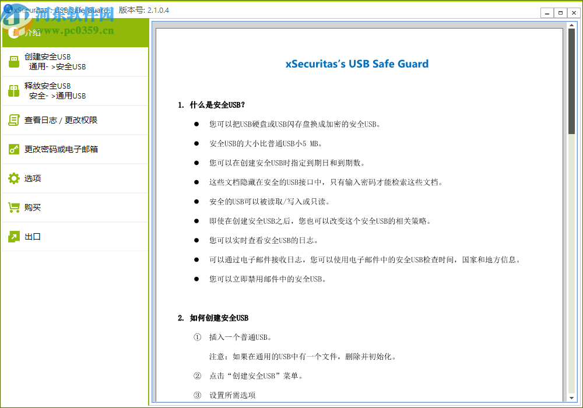Screen dimensions: 583x408
Task: Open the 查看日志 log document icon
Action: (14, 120)
